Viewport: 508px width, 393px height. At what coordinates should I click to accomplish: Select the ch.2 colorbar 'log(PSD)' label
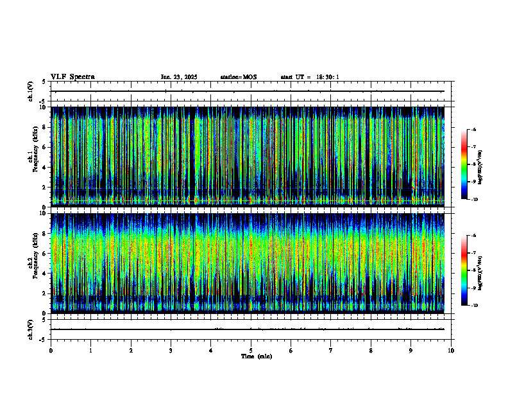pyautogui.click(x=480, y=273)
